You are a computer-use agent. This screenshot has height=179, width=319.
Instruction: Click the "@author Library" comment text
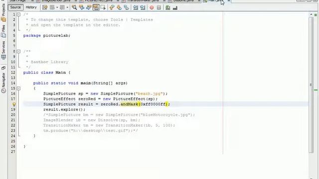49,62
